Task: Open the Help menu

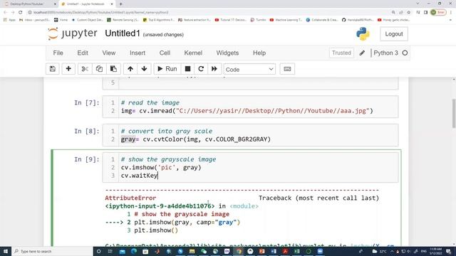Action: pos(259,53)
